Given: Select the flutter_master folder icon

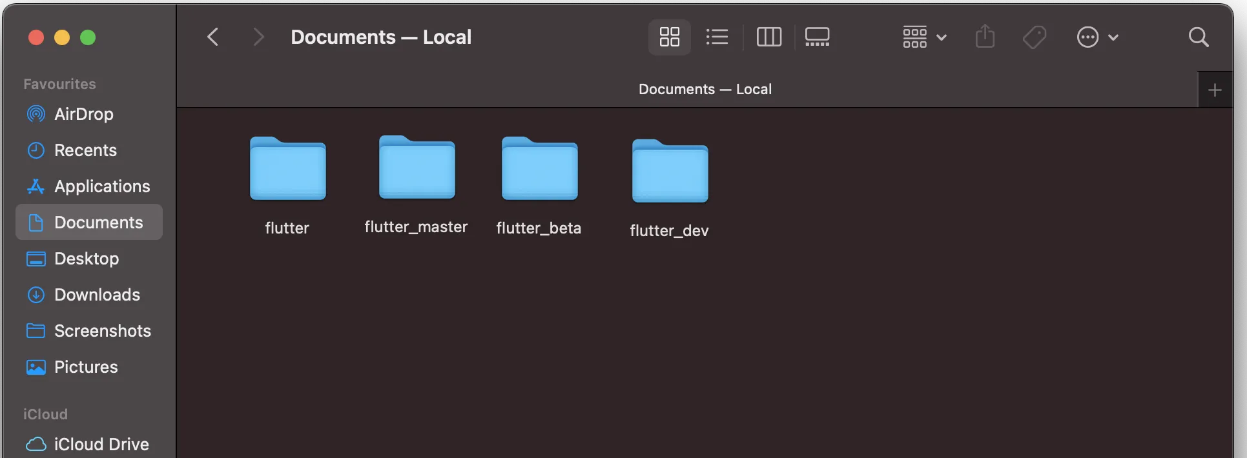Looking at the screenshot, I should pyautogui.click(x=417, y=167).
